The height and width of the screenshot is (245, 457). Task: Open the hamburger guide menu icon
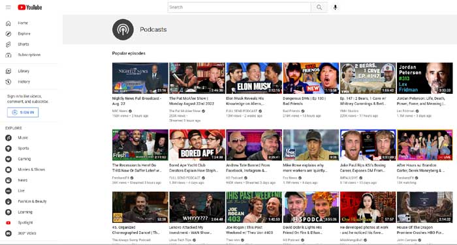8,7
